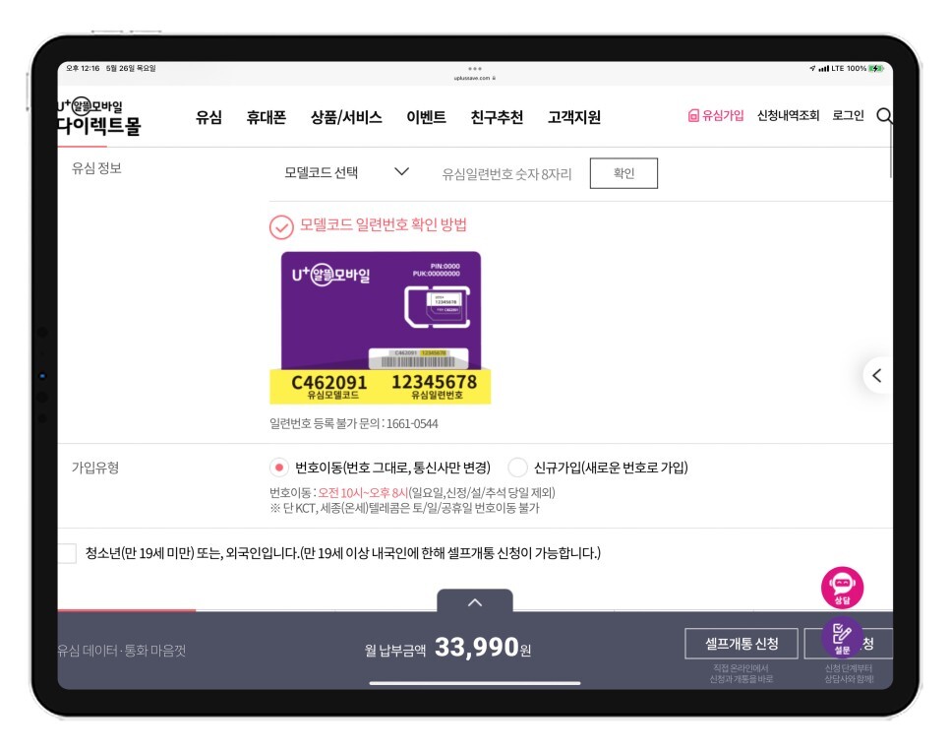Click the 모델코드 일련번호 확인 방법 check icon
The height and width of the screenshot is (751, 950).
point(281,227)
